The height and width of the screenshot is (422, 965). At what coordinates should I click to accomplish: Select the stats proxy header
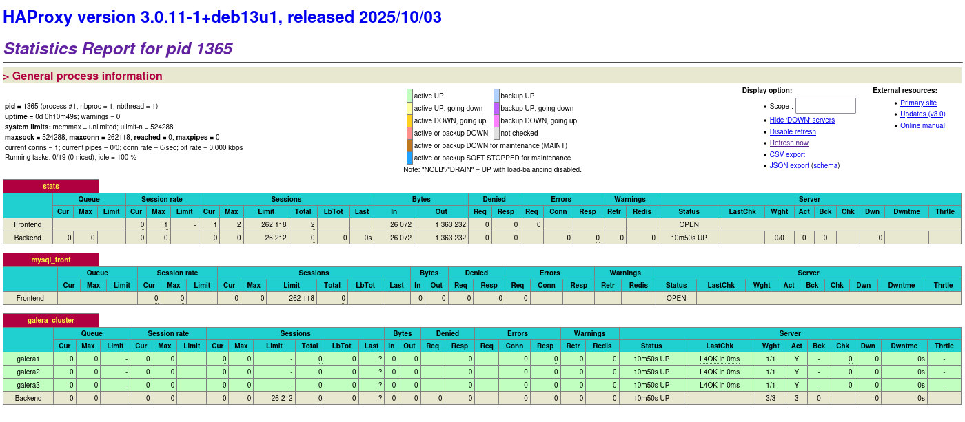pos(51,186)
